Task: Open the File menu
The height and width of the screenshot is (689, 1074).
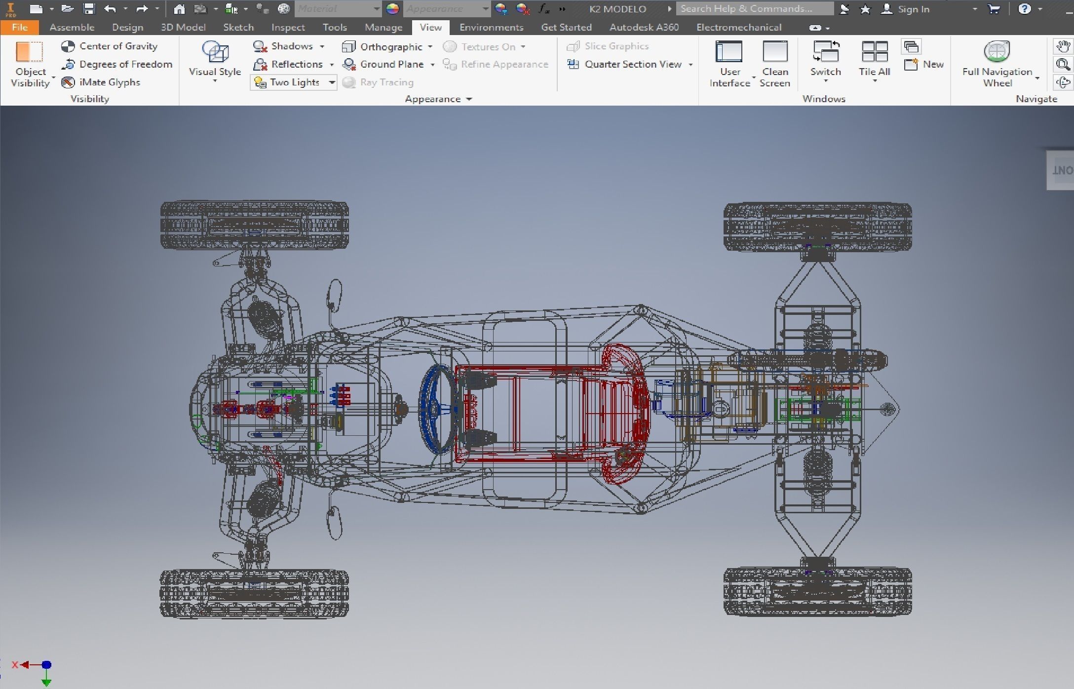Action: [19, 27]
